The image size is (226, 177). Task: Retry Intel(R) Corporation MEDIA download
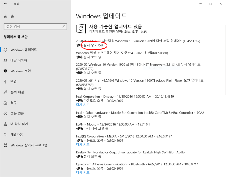coord(82,144)
